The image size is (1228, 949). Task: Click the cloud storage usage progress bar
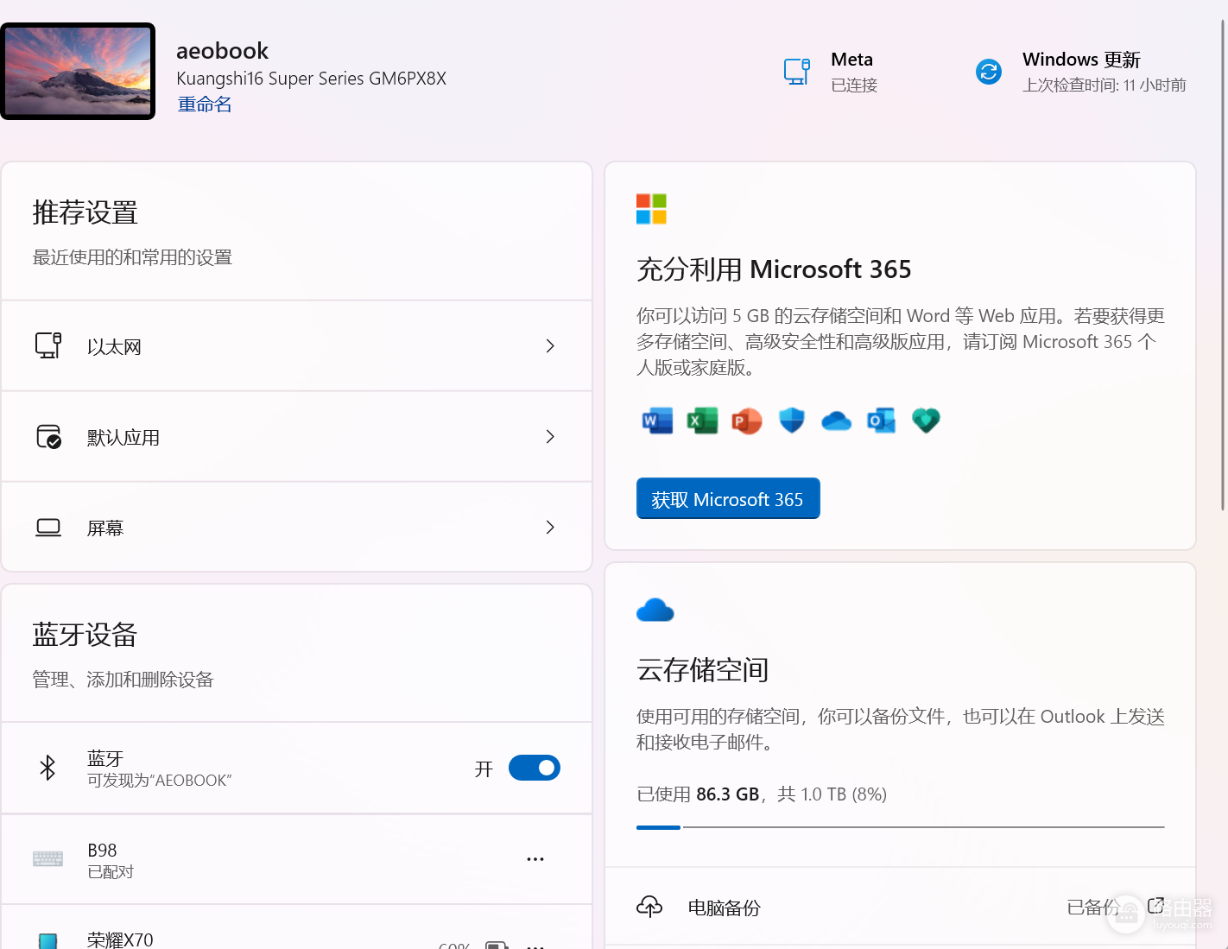point(901,827)
